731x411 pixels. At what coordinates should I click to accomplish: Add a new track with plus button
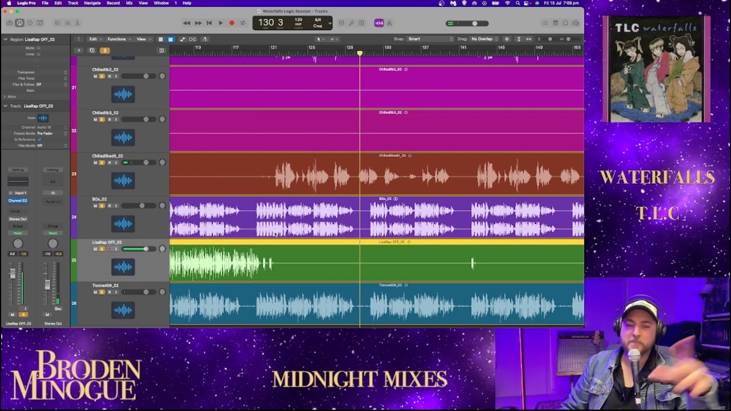pos(79,50)
